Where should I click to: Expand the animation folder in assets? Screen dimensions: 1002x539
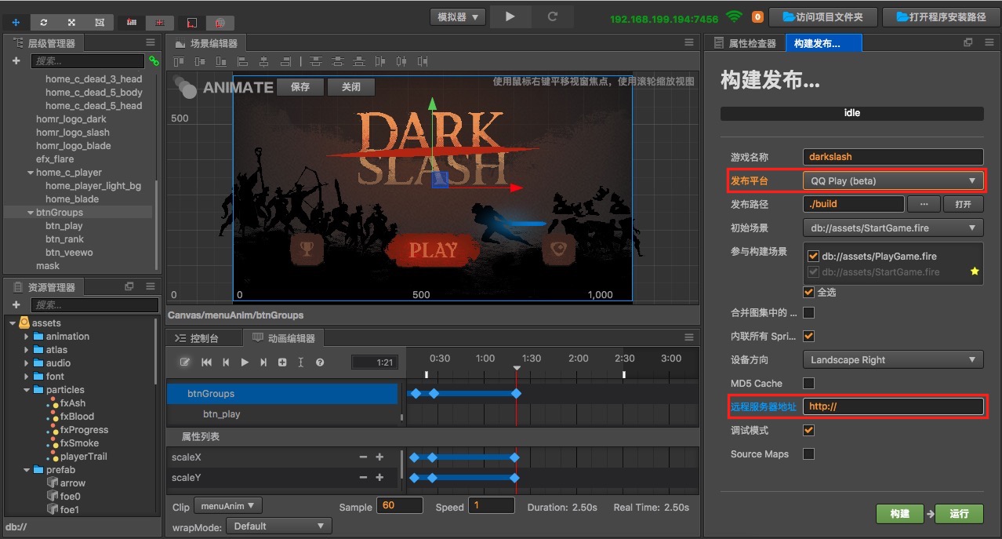[x=27, y=337]
